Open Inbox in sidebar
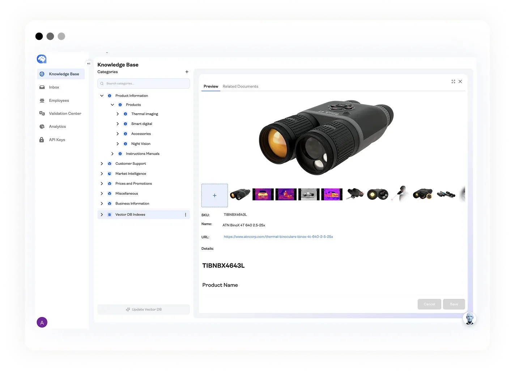 tap(54, 87)
